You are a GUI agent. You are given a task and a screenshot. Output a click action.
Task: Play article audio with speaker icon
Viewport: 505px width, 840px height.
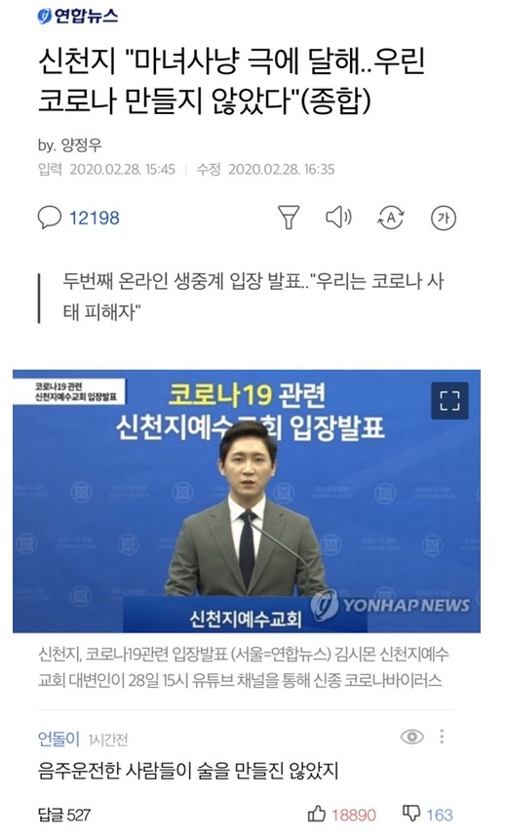pyautogui.click(x=338, y=217)
